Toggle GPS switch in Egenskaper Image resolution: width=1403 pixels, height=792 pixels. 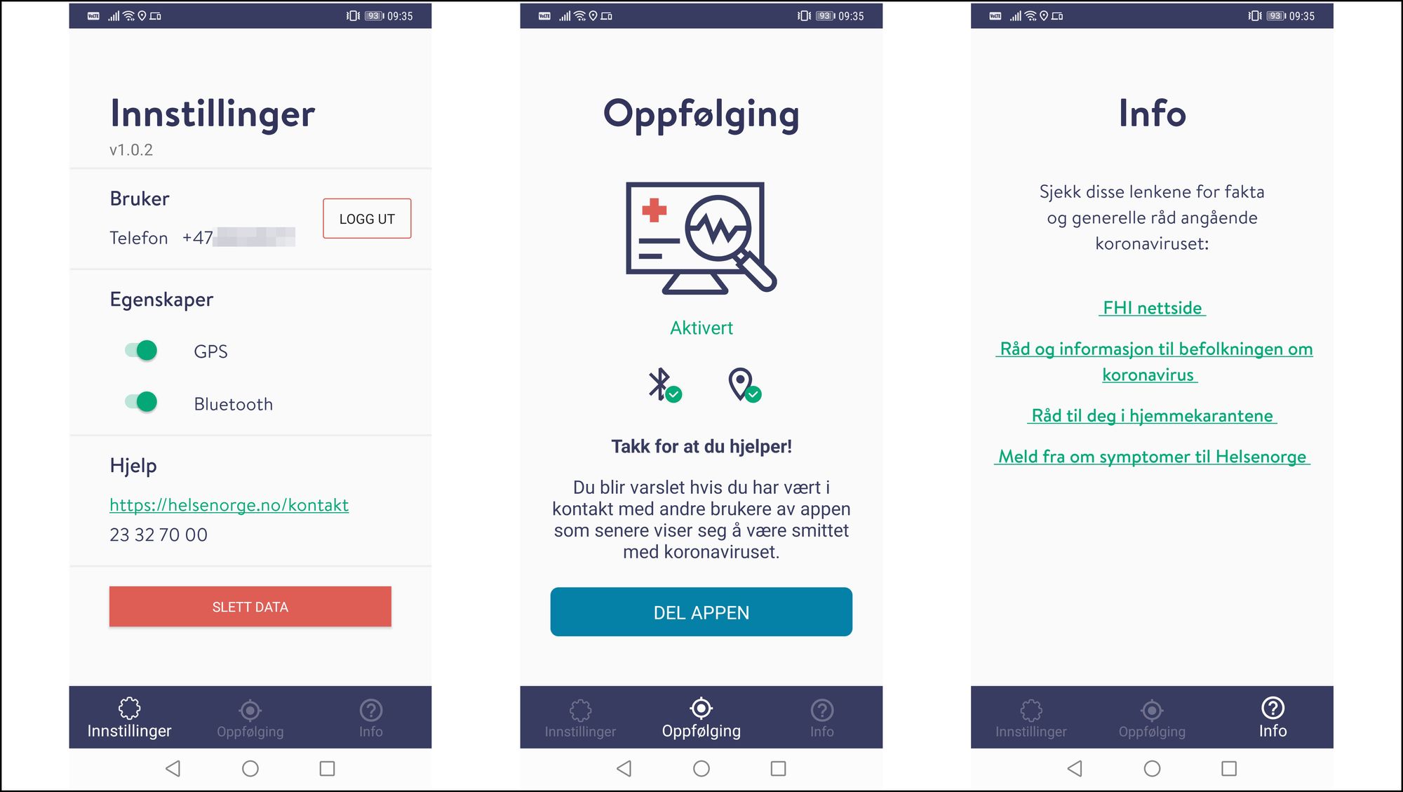pos(142,351)
